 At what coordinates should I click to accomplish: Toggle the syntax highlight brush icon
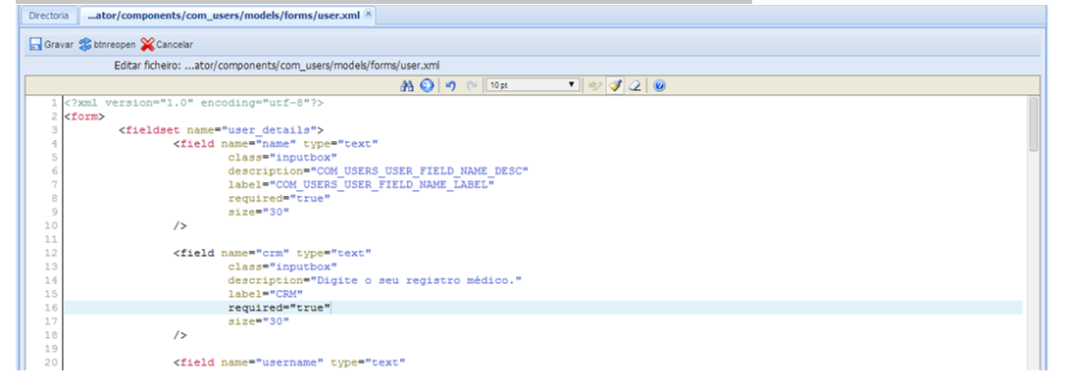coord(615,85)
